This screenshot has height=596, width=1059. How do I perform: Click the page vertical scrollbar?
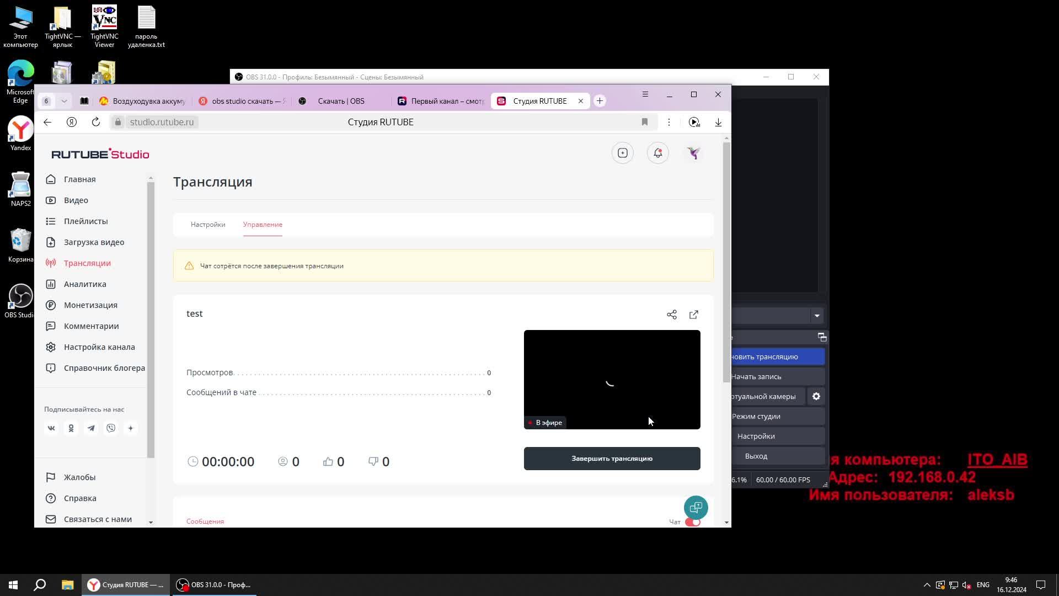point(726,262)
